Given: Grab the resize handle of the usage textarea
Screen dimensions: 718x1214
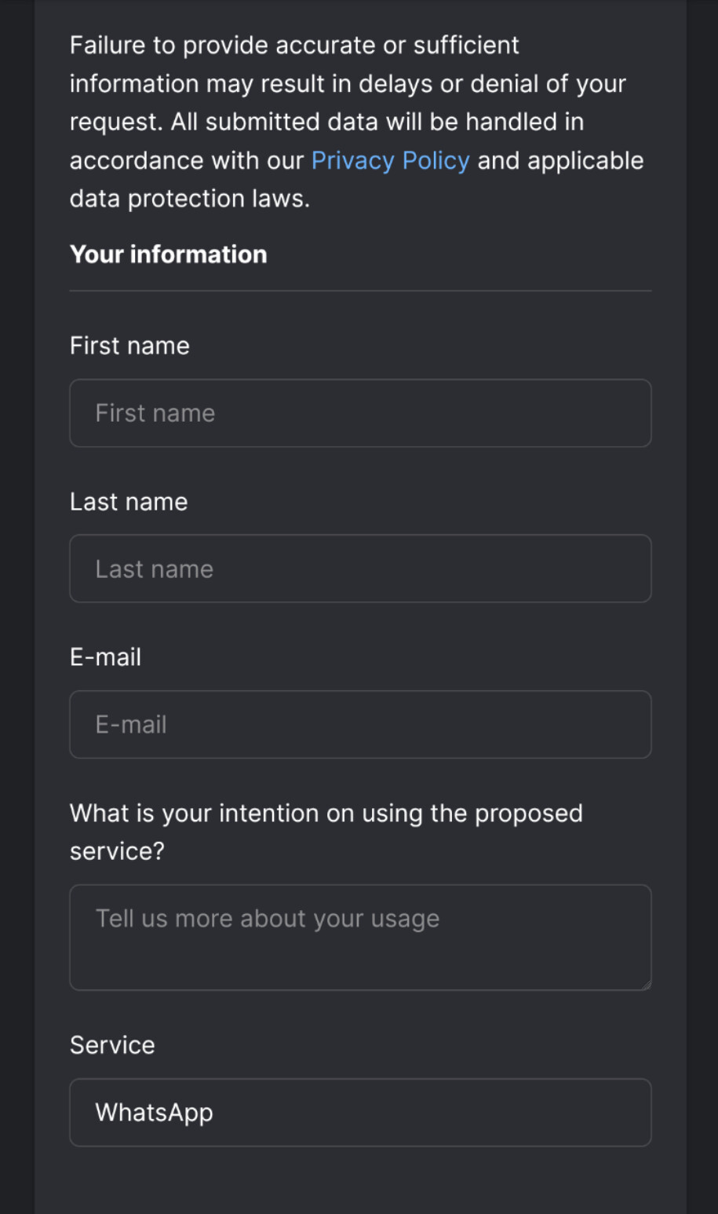Looking at the screenshot, I should pos(646,985).
